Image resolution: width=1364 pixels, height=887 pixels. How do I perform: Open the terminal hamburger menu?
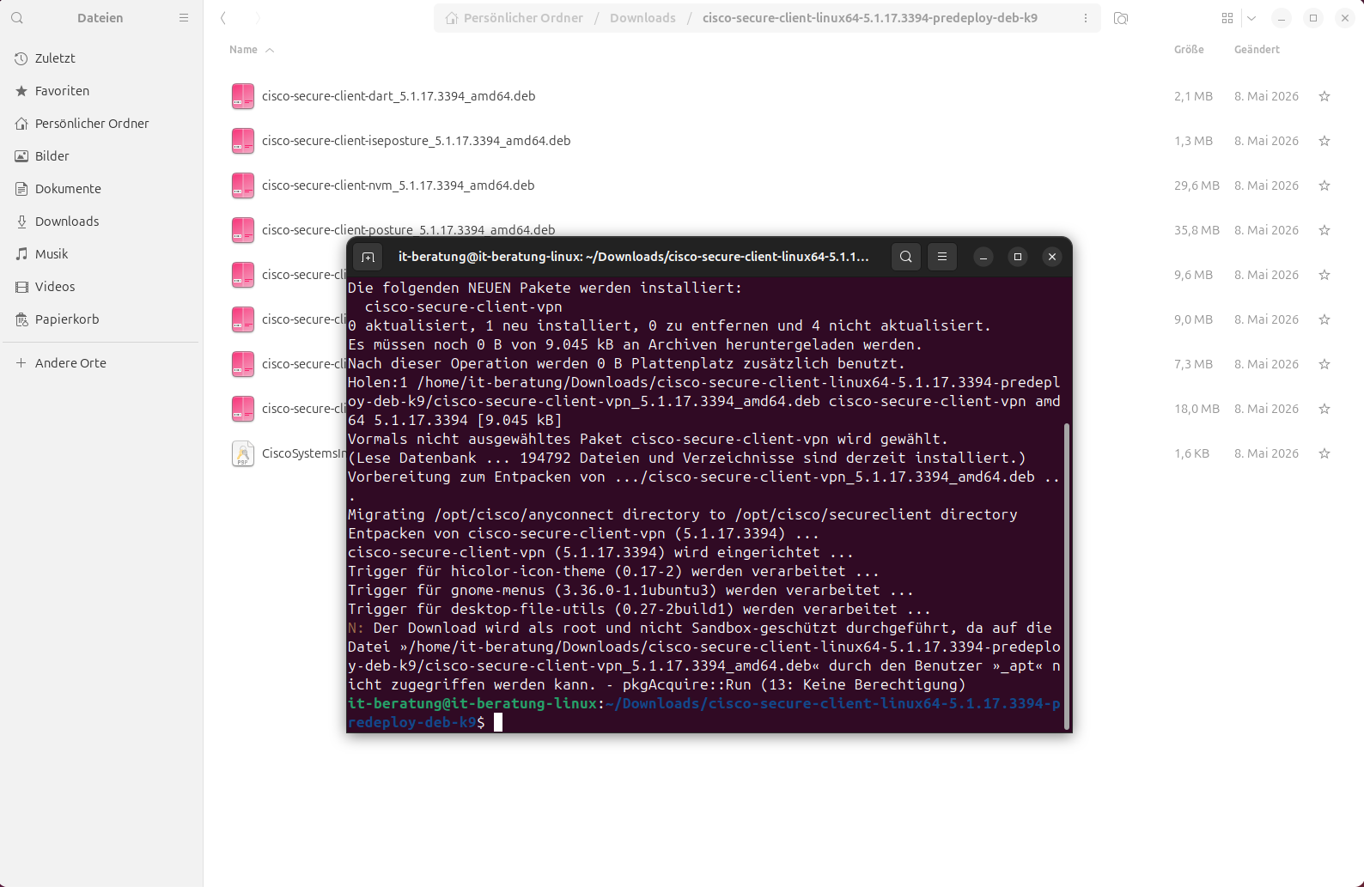(x=942, y=257)
